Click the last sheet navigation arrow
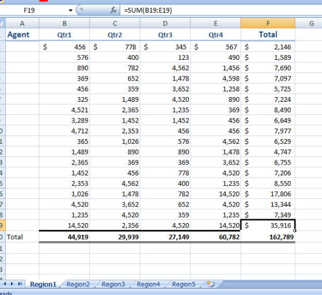Screen dimensions: 322x295 (20, 284)
